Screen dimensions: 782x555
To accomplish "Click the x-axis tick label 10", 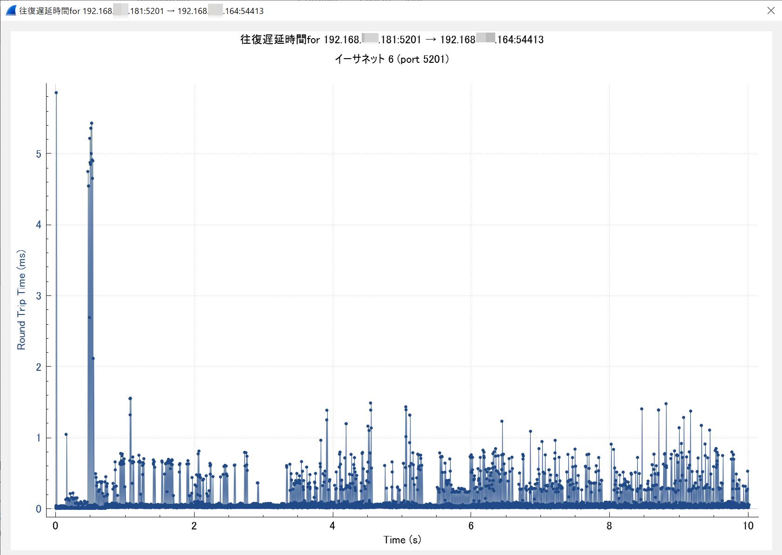I will [748, 526].
